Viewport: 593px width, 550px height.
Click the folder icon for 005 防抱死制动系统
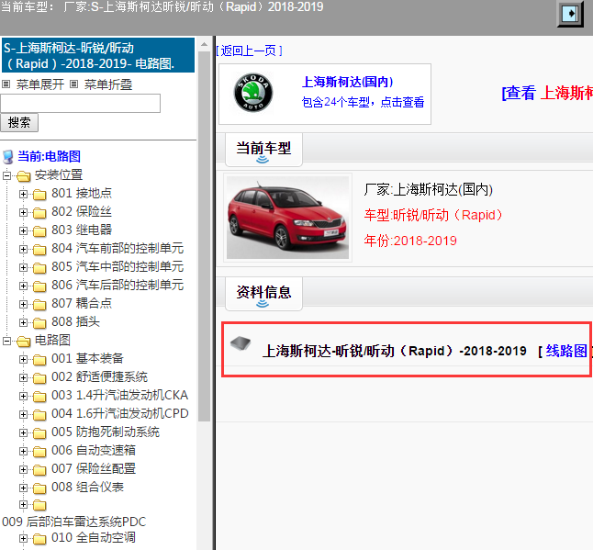39,432
